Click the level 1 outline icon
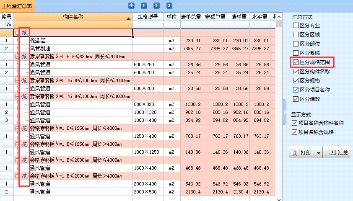 [144, 5]
